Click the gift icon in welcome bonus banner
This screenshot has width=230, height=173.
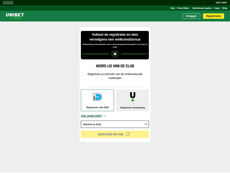115,54
